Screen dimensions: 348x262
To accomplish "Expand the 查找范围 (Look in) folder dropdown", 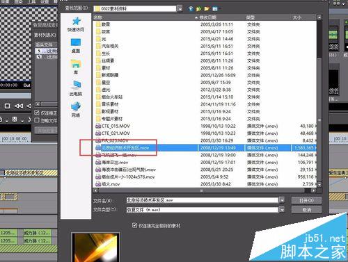I will tap(180, 9).
